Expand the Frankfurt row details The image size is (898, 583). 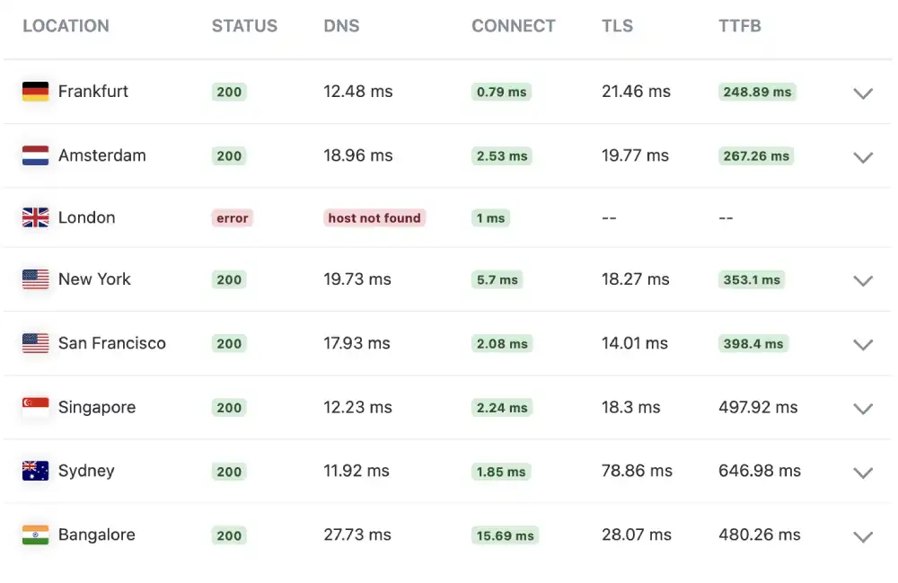click(862, 93)
